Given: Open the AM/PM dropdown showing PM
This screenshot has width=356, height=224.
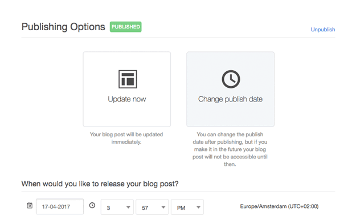Looking at the screenshot, I should click(x=187, y=207).
